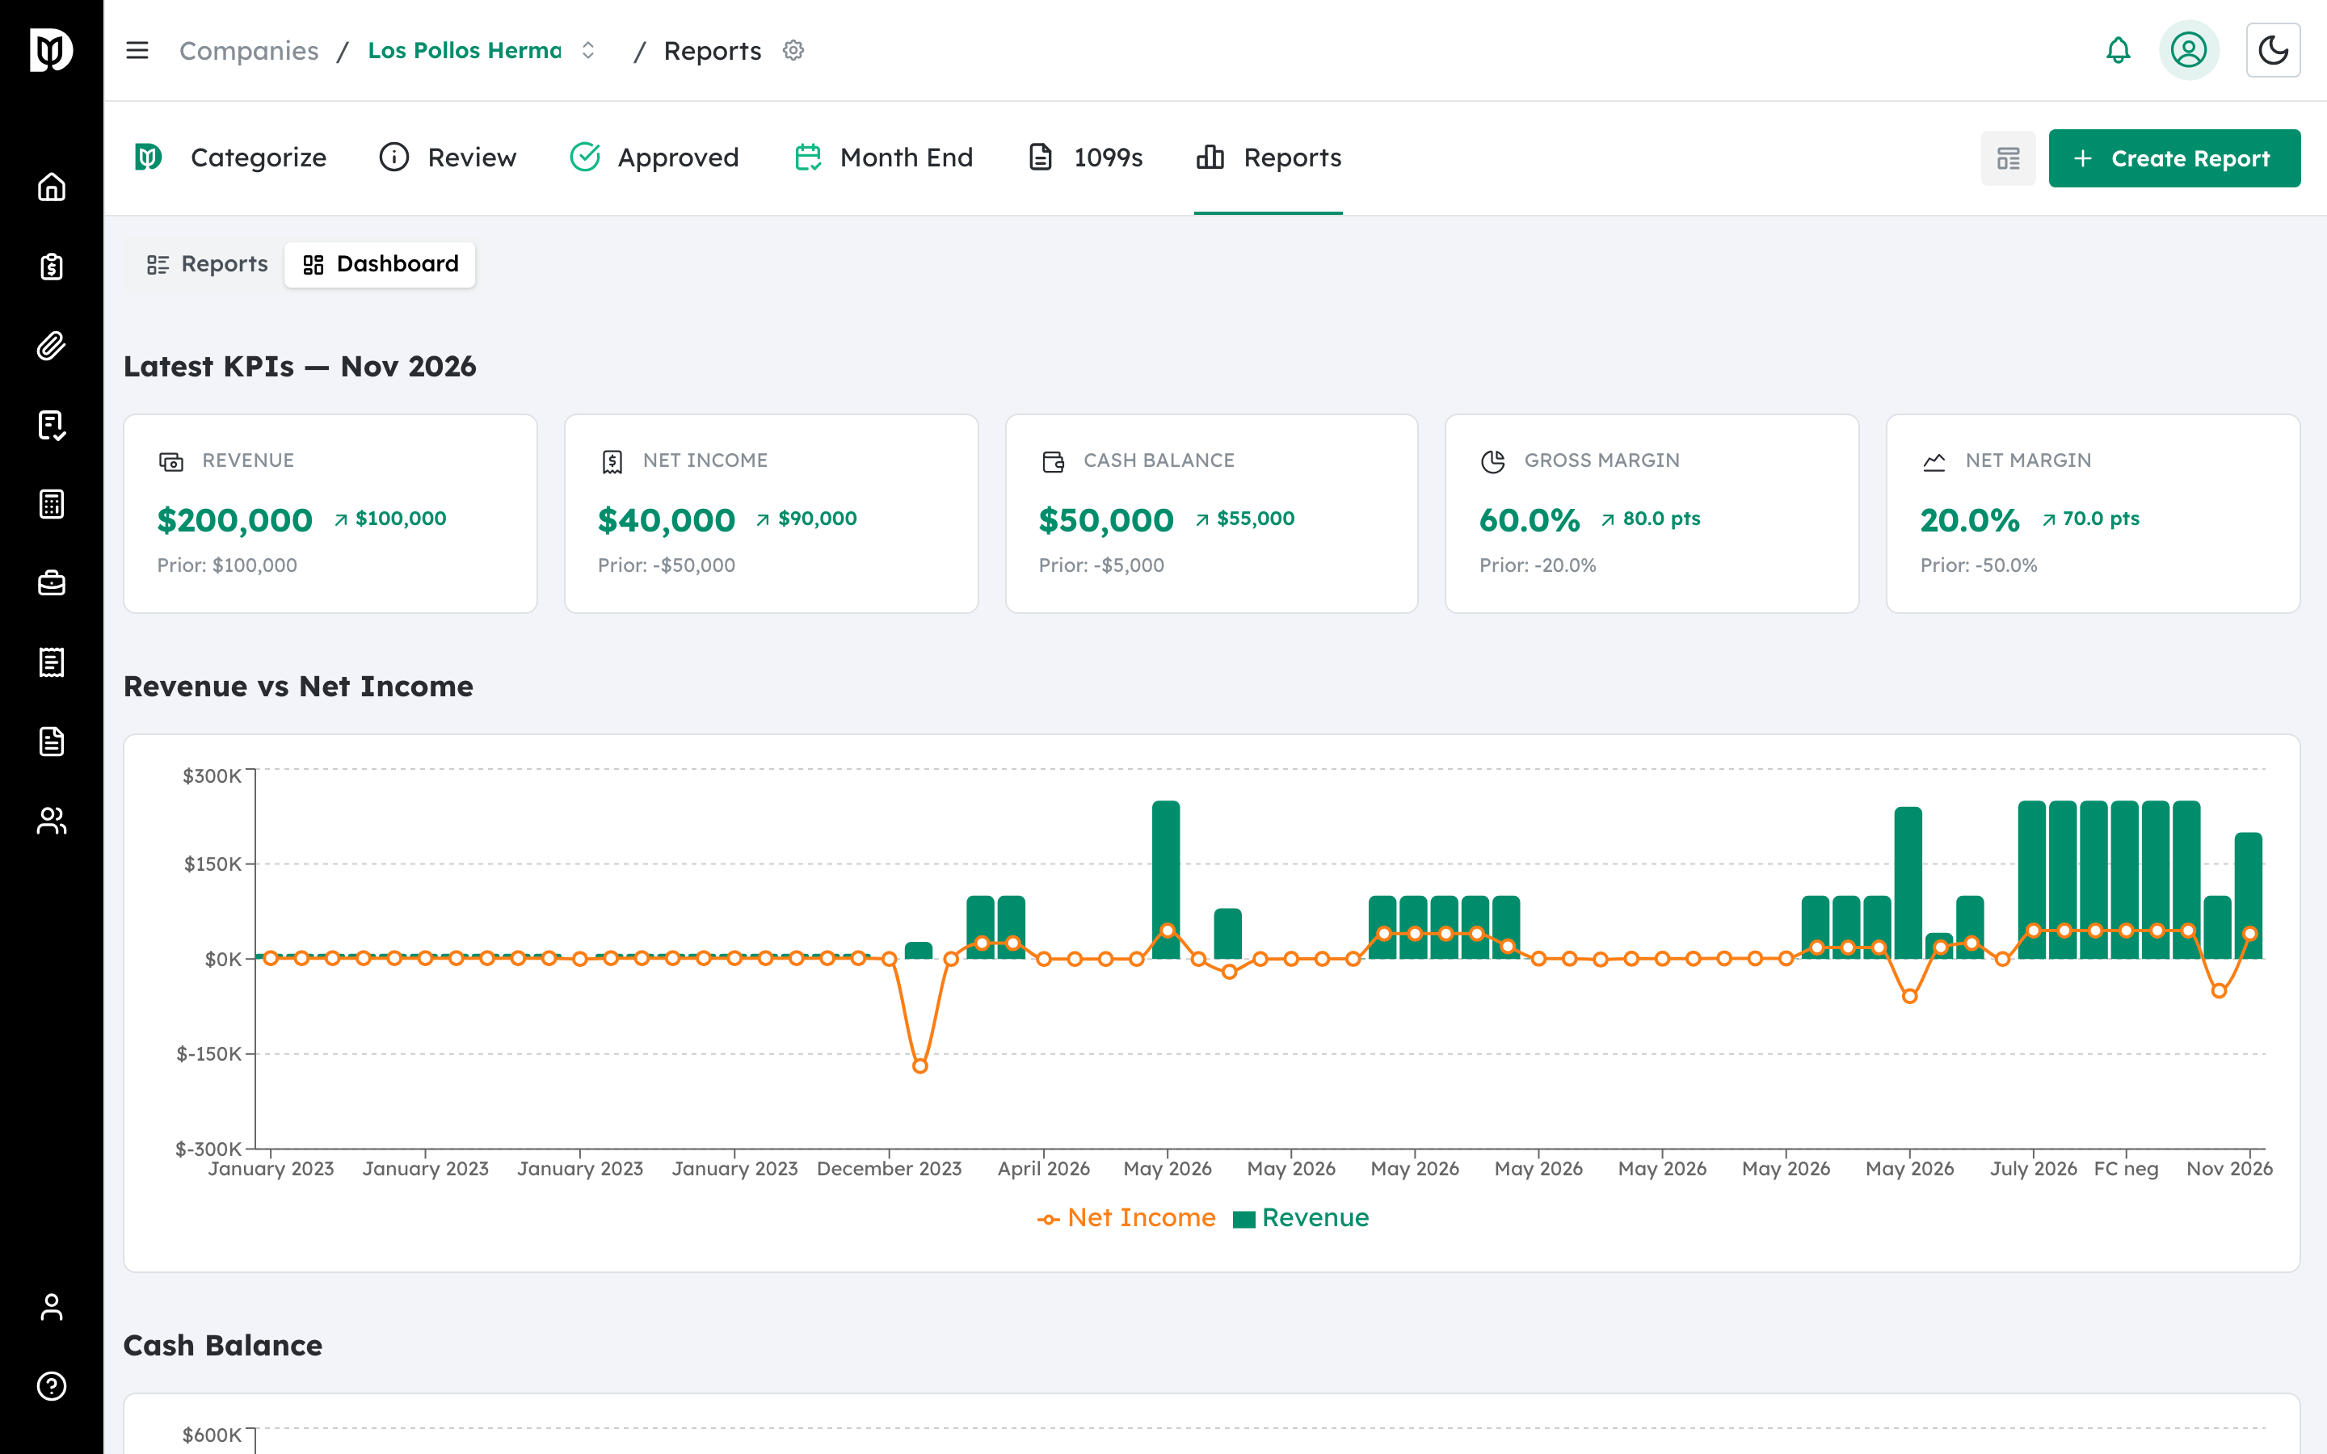Click the $40,000 net income value

coord(667,520)
